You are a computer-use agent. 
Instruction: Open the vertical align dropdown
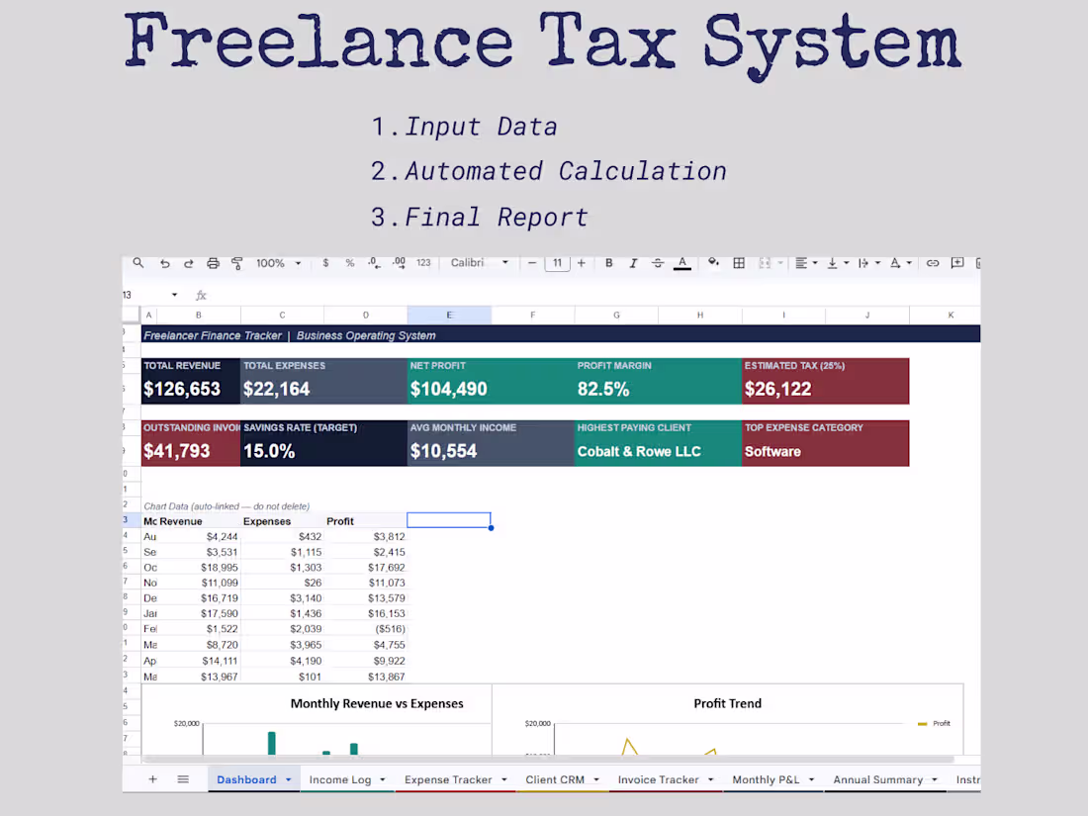(838, 263)
